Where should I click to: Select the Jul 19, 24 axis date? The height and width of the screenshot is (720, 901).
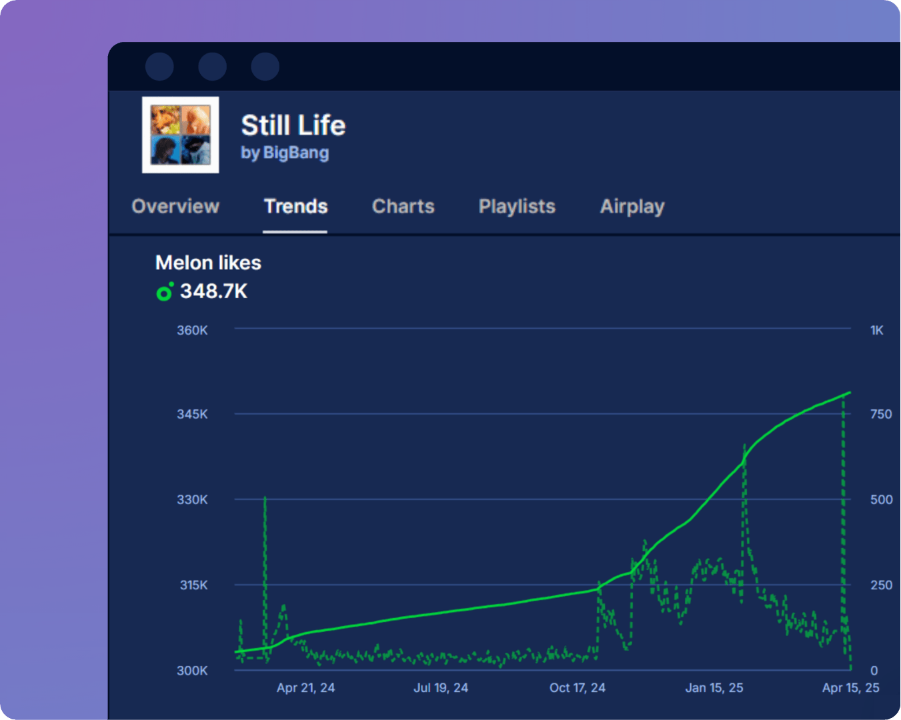pos(441,688)
